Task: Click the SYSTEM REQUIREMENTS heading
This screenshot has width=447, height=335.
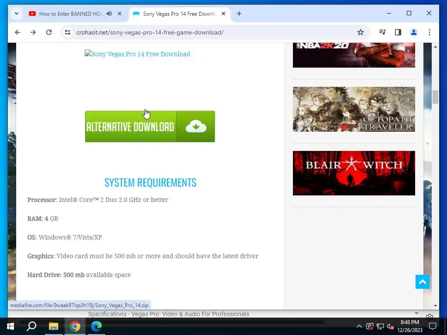Action: click(150, 183)
